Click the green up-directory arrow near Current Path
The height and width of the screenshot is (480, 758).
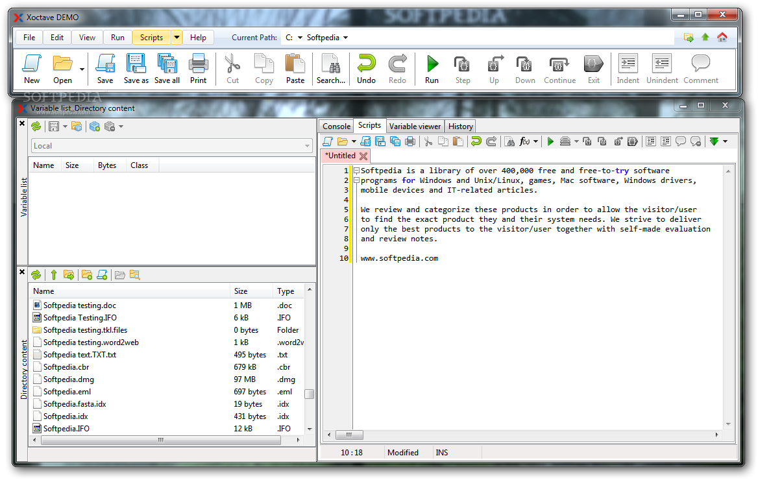point(705,37)
